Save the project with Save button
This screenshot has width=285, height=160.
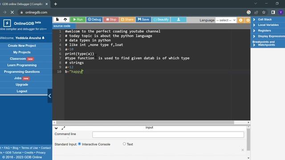tap(143, 20)
